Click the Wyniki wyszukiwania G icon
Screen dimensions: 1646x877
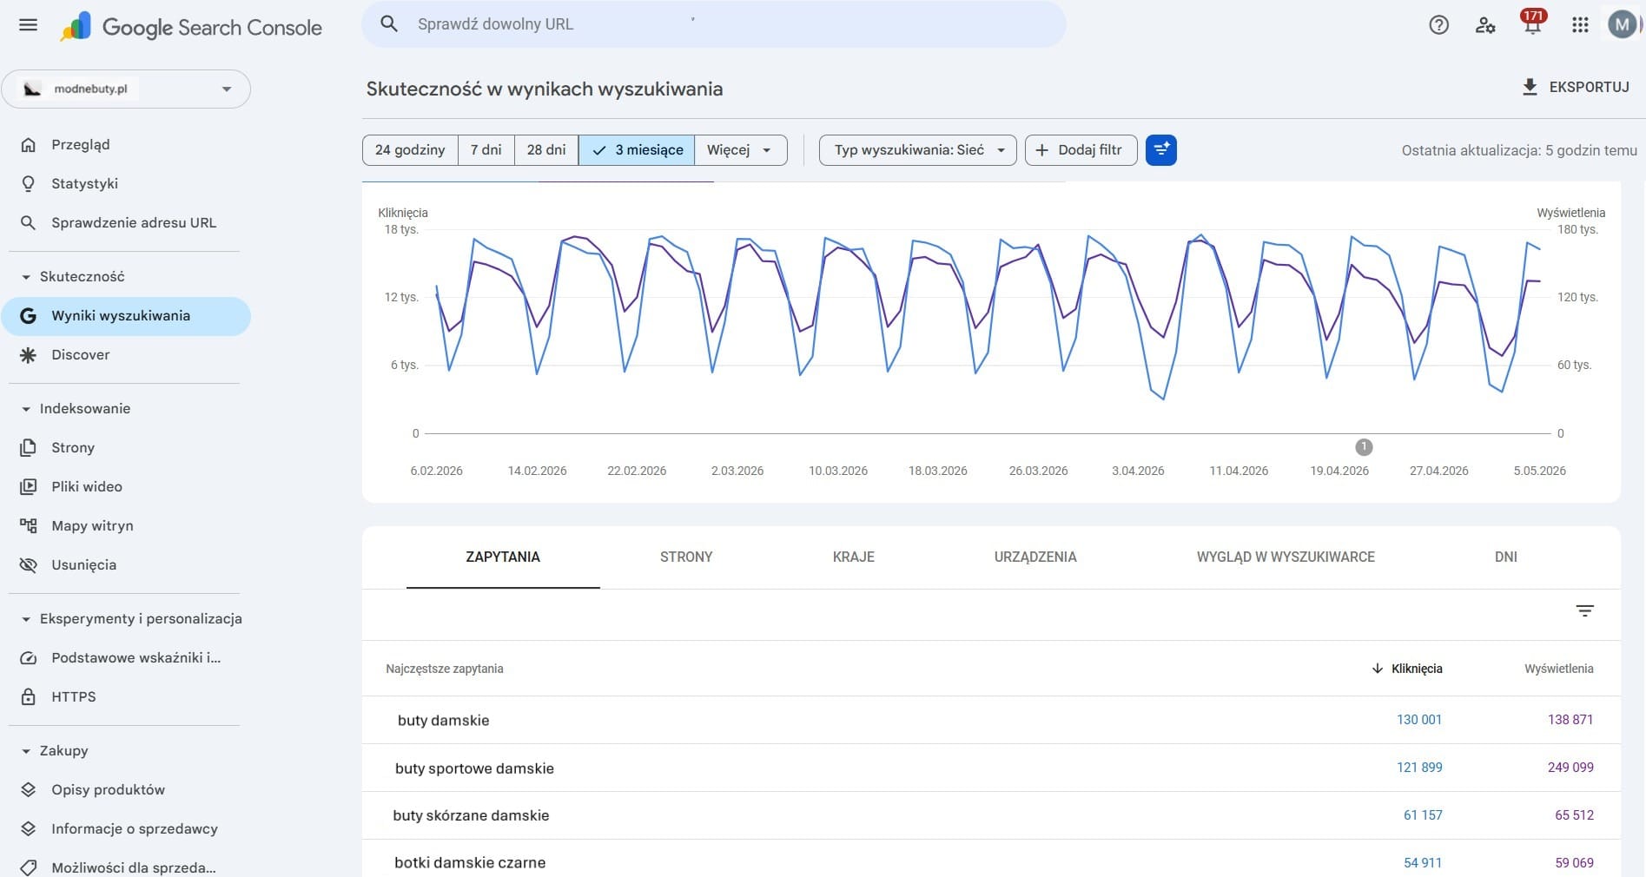[28, 316]
